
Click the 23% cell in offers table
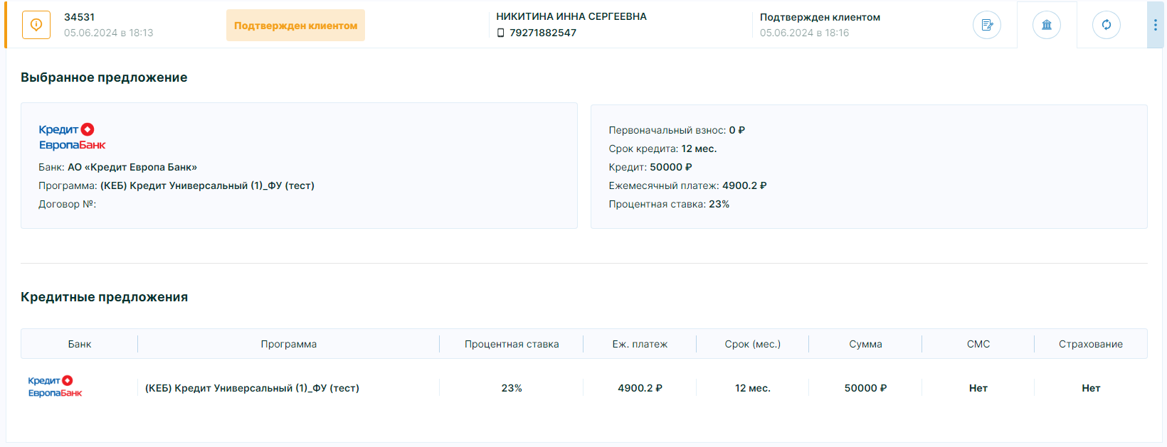coord(512,388)
